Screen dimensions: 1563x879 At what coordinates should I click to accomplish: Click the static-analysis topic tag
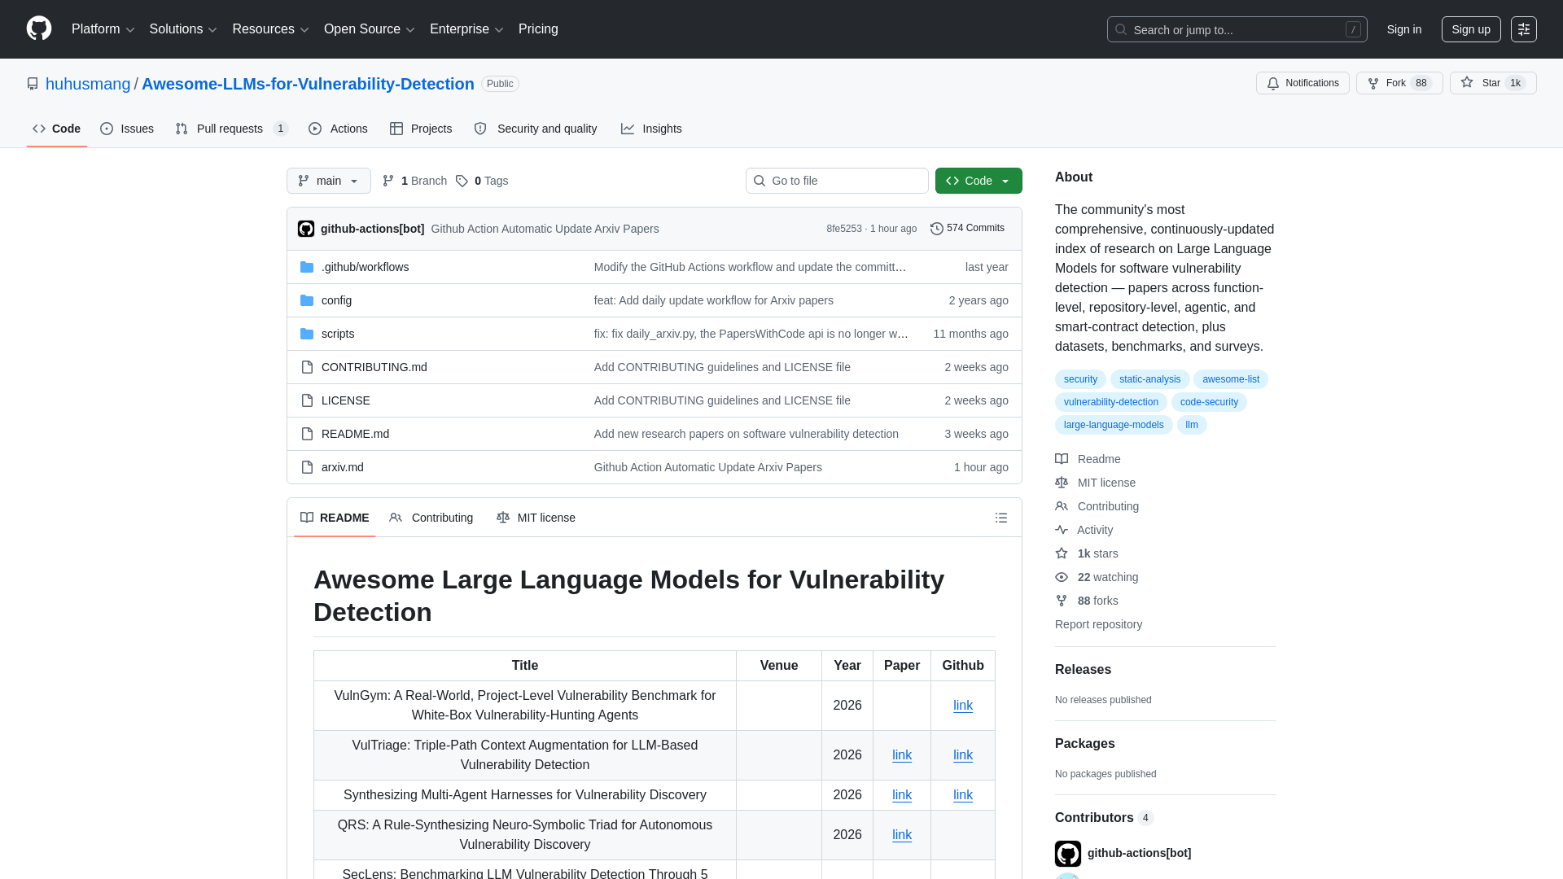click(x=1149, y=379)
